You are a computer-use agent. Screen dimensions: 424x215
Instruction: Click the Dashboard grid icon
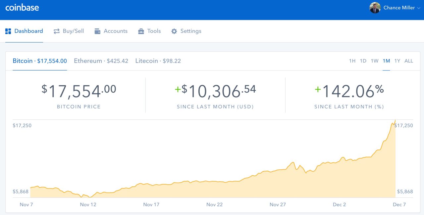8,31
